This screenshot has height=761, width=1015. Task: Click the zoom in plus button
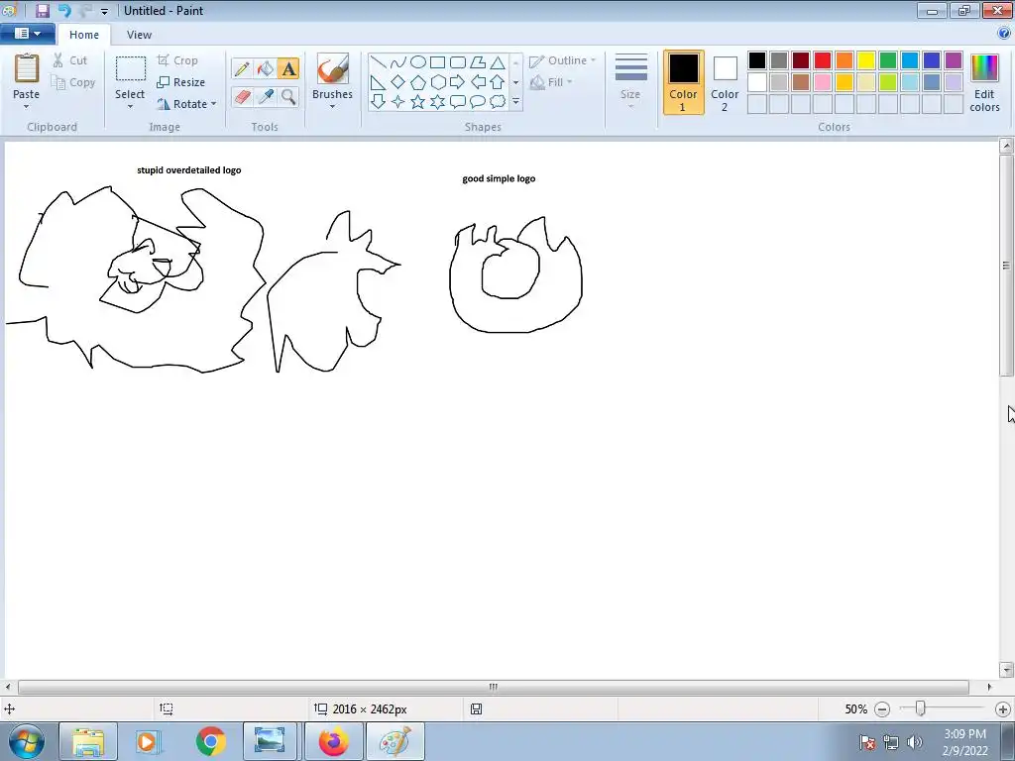[x=1003, y=709]
